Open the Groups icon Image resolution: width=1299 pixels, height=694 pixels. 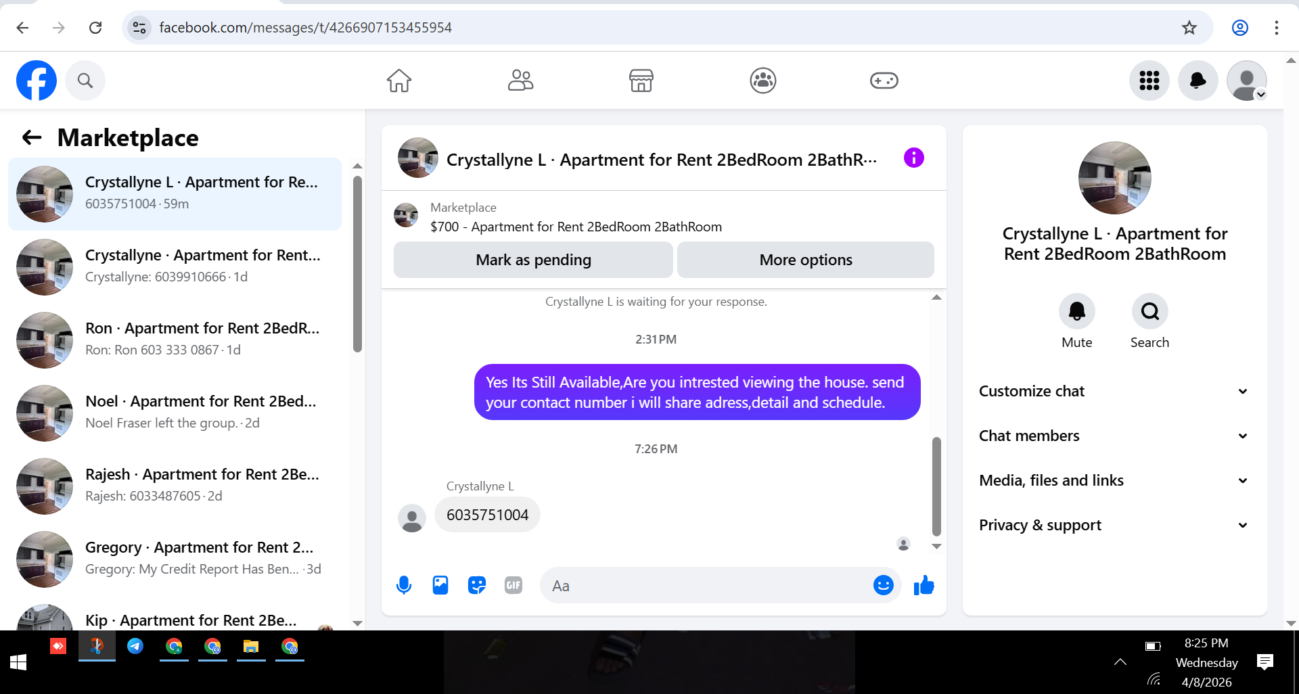(763, 80)
